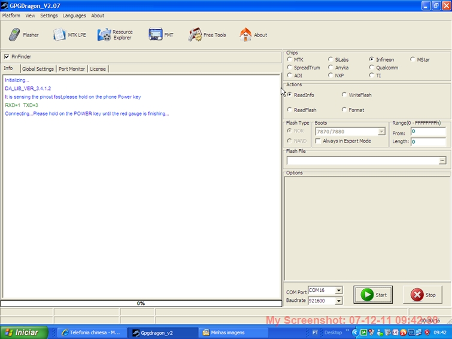The image size is (452, 339).
Task: Open the About menu in menu bar
Action: (x=98, y=16)
